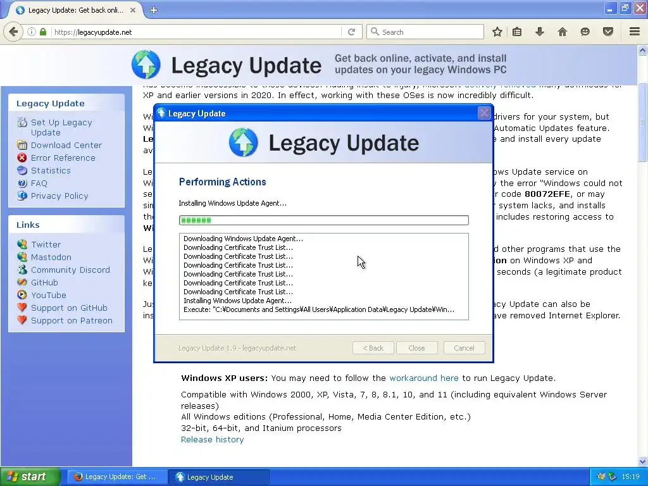Click the scrollbar down arrow
The height and width of the screenshot is (486, 648).
pos(642,461)
